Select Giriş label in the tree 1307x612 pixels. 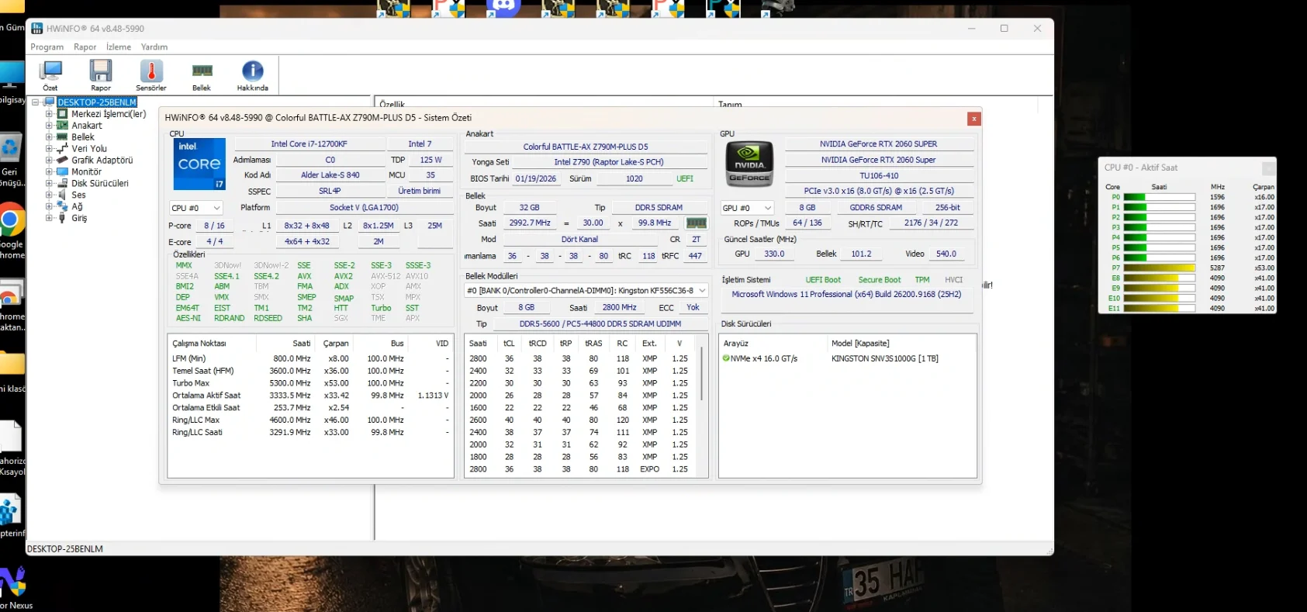pos(79,219)
